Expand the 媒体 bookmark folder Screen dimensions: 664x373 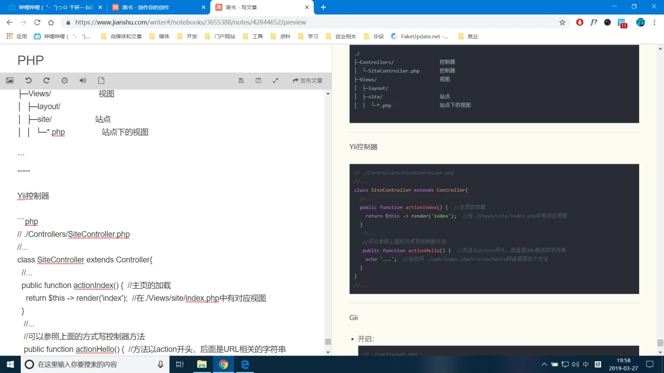coord(159,37)
